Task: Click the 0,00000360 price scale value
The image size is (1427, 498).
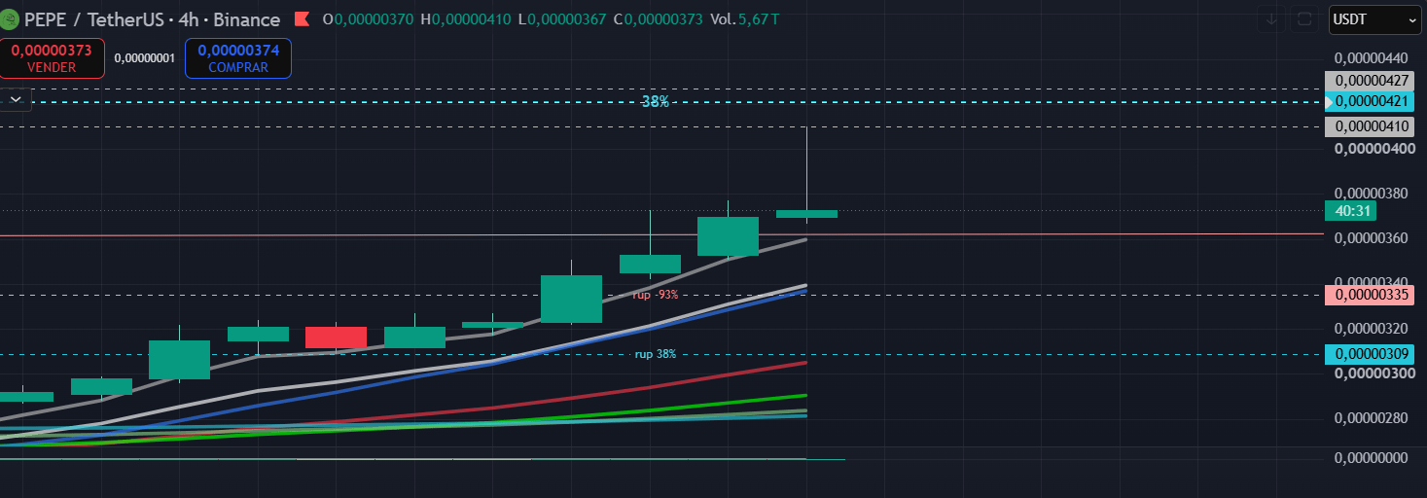Action: 1371,237
